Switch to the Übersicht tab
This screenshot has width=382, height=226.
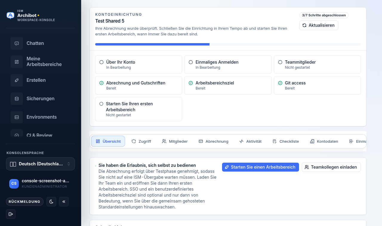click(108, 141)
